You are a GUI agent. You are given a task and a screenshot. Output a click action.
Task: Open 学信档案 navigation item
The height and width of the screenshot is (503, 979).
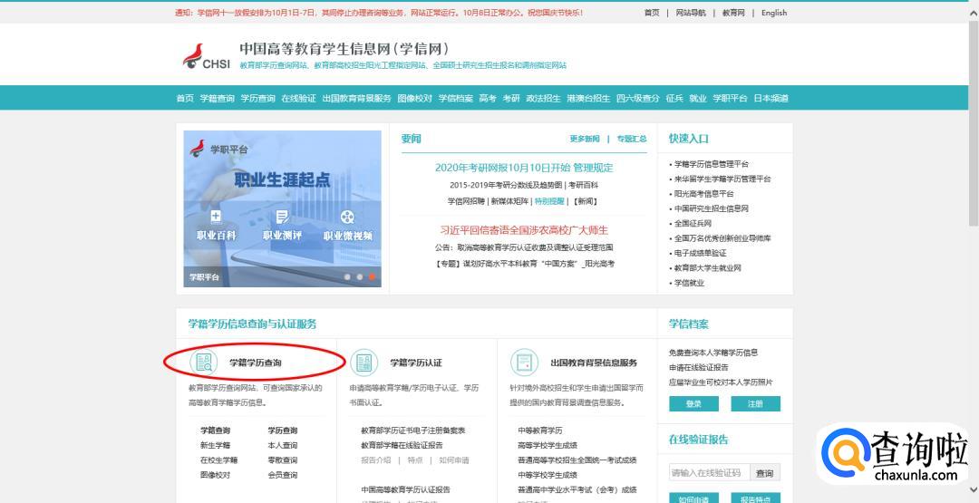click(x=456, y=99)
